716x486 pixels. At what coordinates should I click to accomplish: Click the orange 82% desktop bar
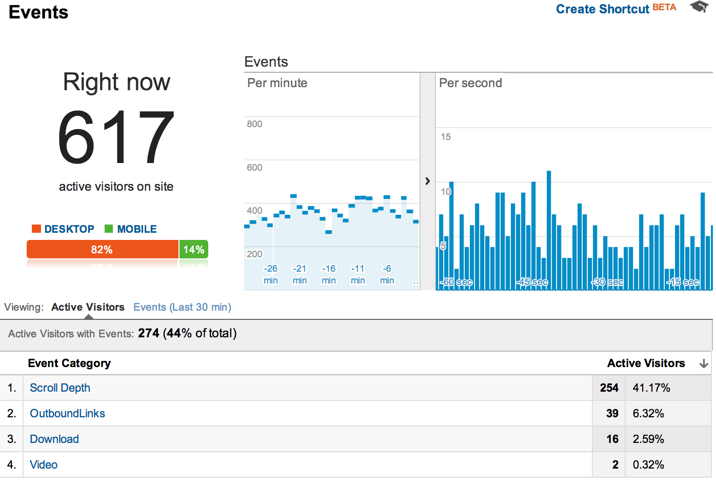pyautogui.click(x=102, y=250)
